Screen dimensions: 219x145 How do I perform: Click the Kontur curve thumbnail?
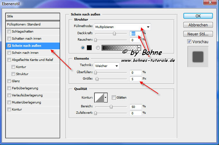pyautogui.click(x=99, y=97)
